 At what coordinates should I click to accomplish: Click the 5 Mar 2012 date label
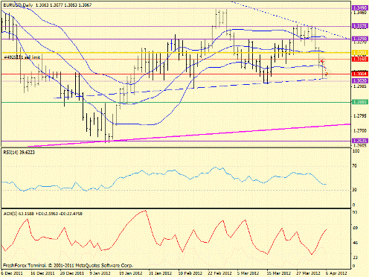click(248, 273)
